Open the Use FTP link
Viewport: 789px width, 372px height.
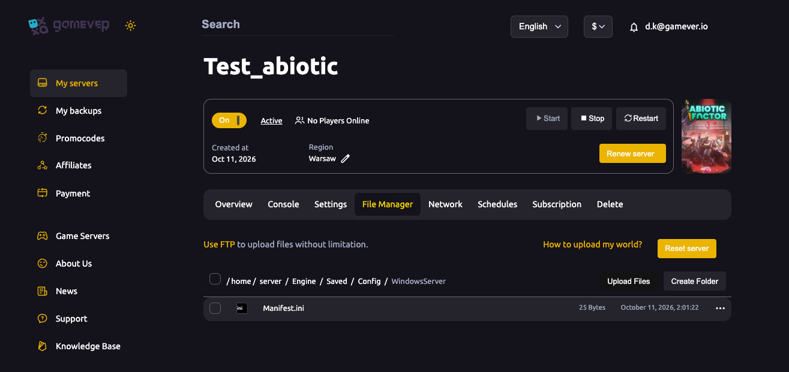[219, 244]
